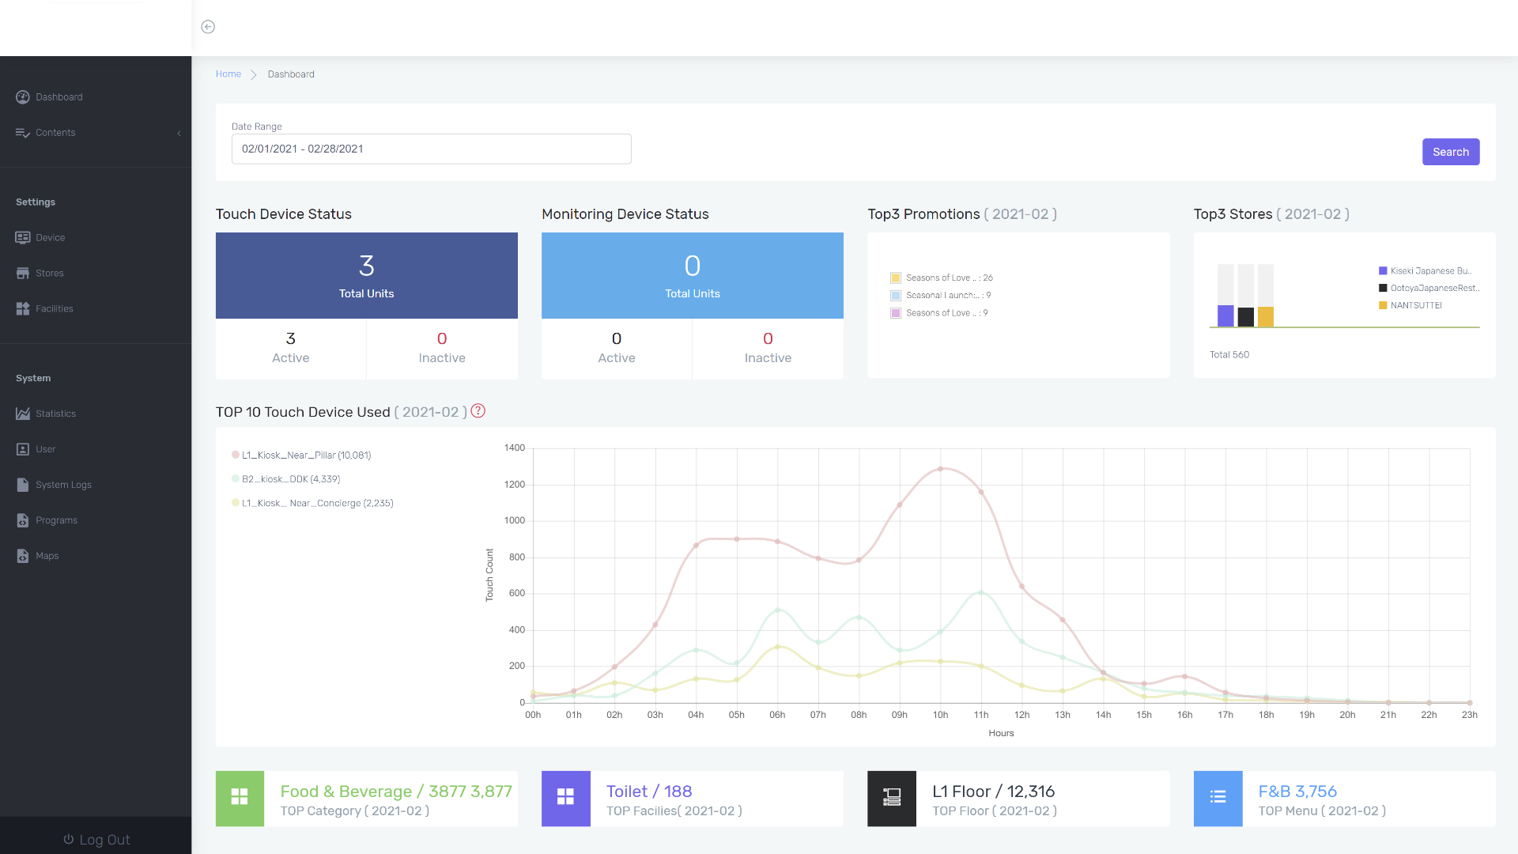Click the Device icon under Settings
Viewport: 1518px width, 854px height.
tap(23, 238)
